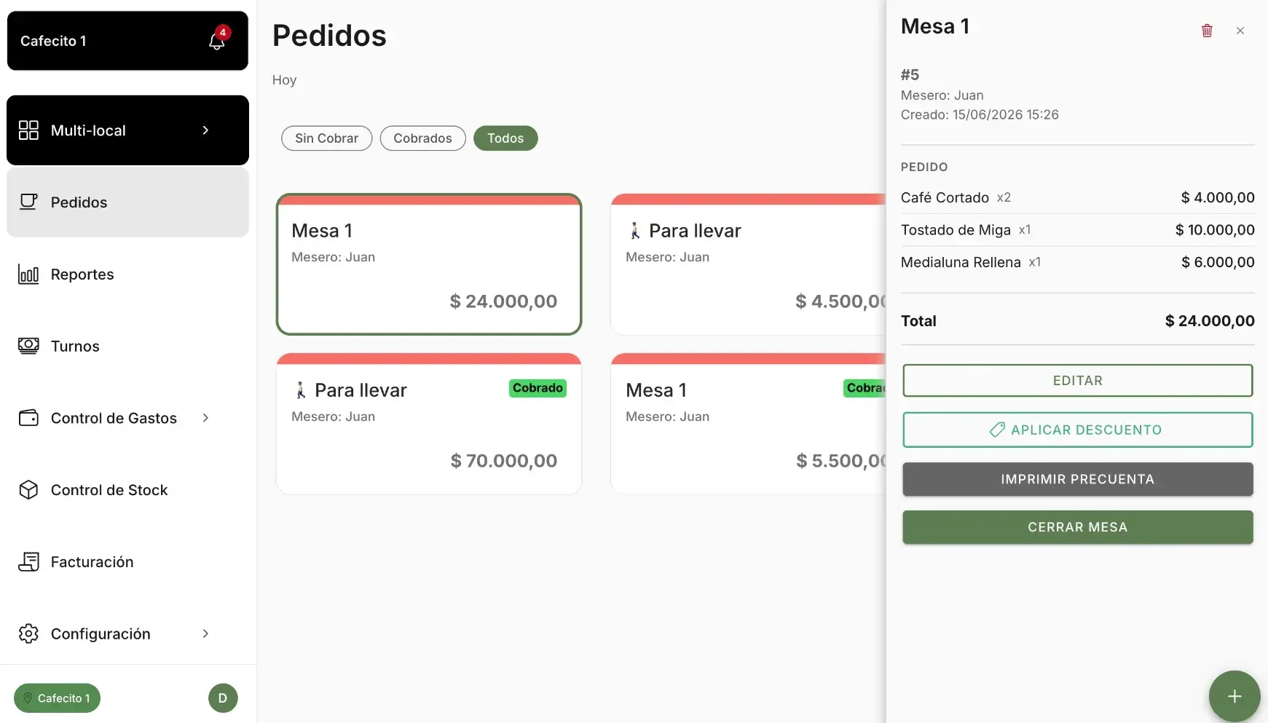
Task: Select the Todos filter chip
Action: tap(505, 138)
